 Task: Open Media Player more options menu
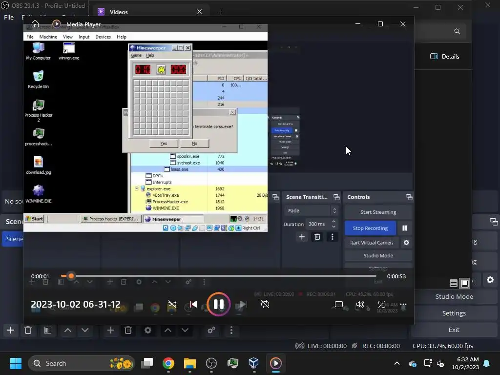tap(403, 304)
